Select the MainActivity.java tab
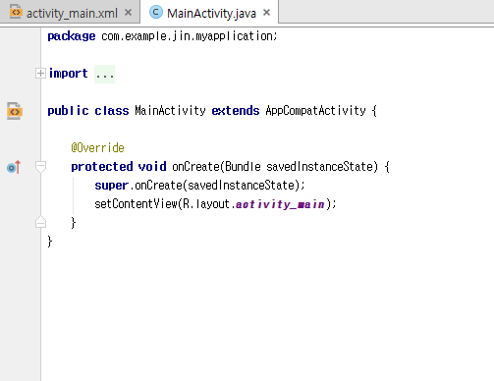494x381 pixels. point(209,13)
